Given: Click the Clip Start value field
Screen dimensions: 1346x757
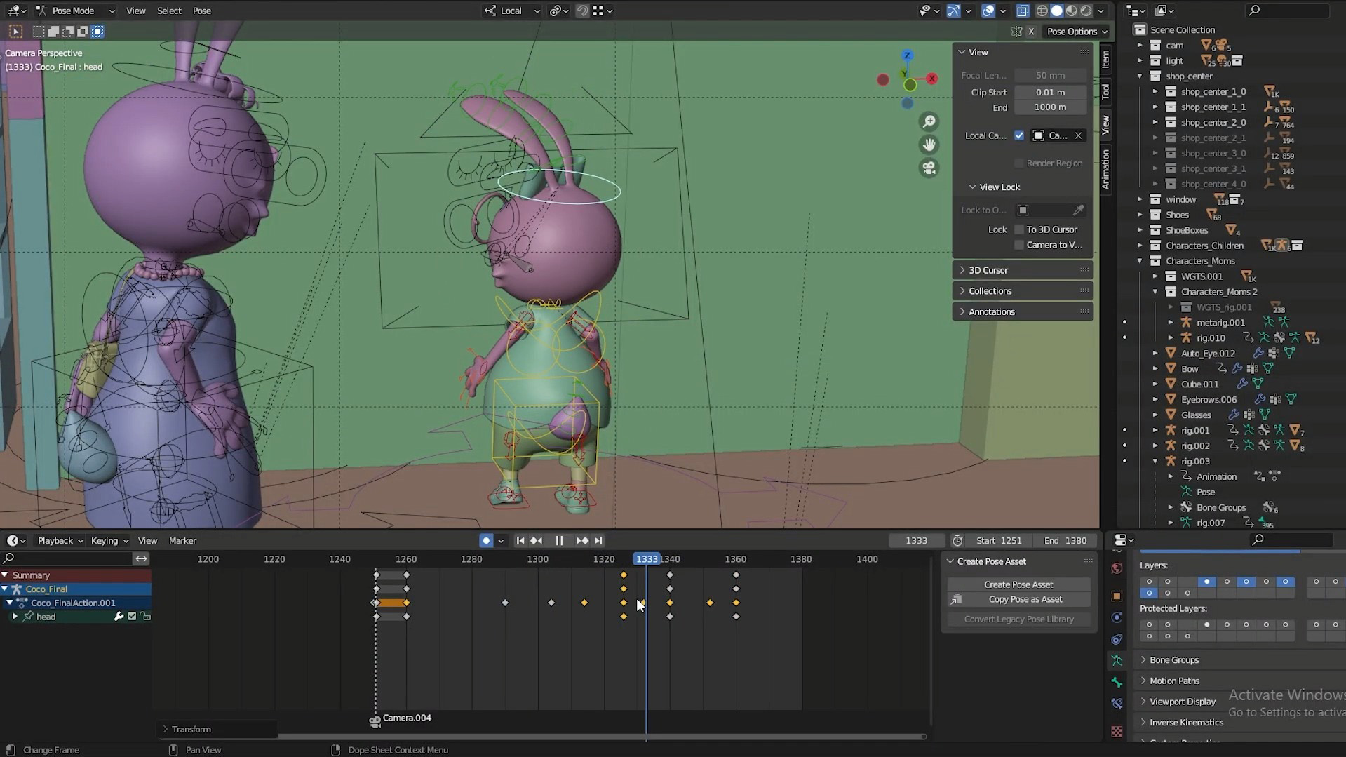Looking at the screenshot, I should click(1050, 93).
